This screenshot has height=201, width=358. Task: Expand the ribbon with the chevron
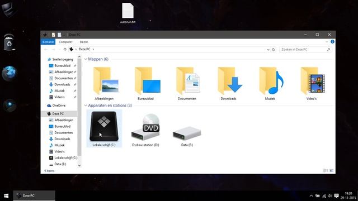click(327, 42)
